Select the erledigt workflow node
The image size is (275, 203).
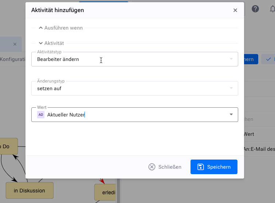[105, 192]
